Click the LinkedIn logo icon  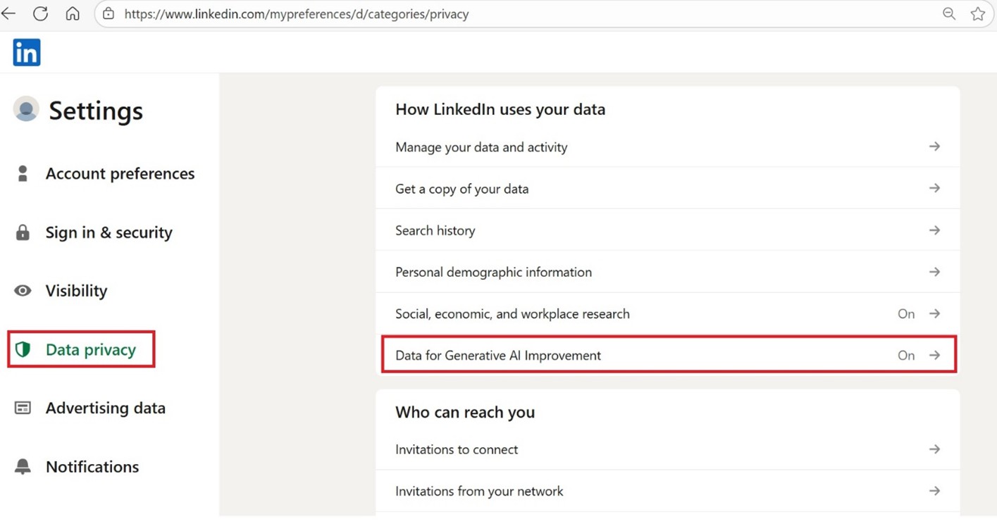[x=27, y=53]
